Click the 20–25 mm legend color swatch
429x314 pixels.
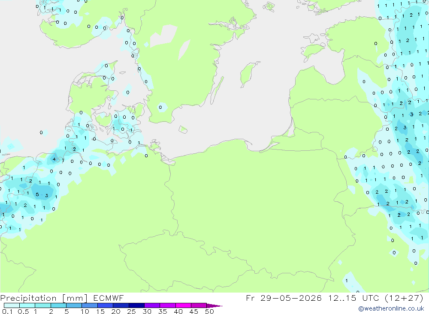pyautogui.click(x=121, y=305)
